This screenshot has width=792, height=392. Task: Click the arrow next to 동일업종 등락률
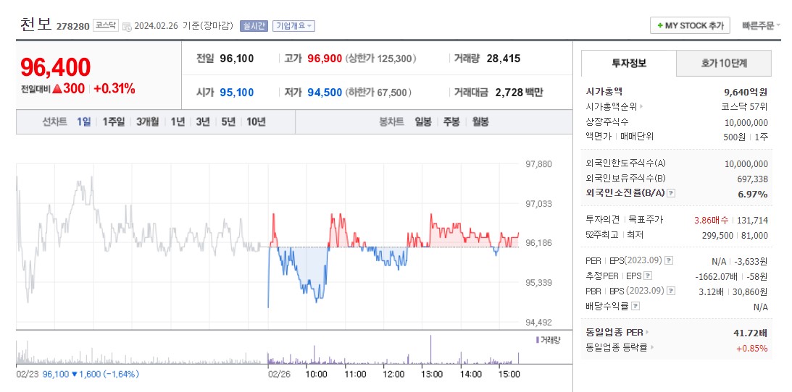(652, 347)
